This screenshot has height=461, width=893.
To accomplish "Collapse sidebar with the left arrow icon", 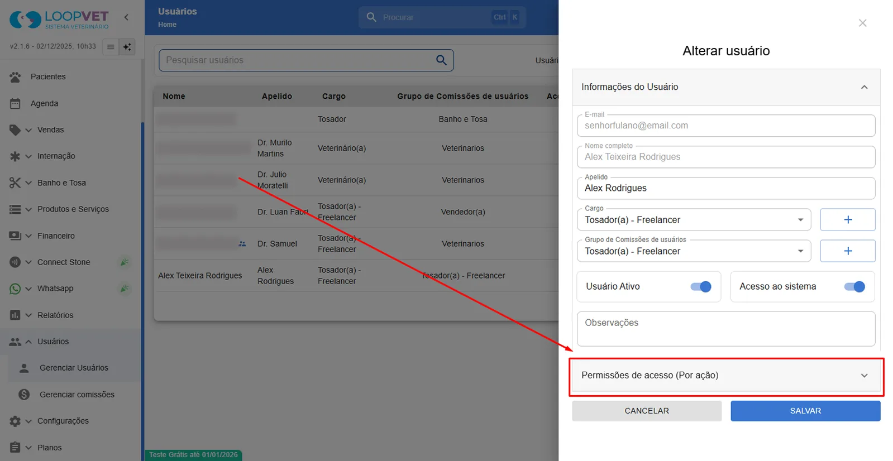I will coord(126,17).
